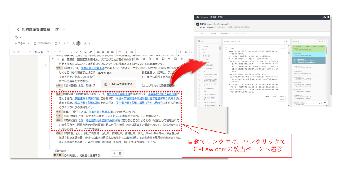Open the block comment speech bubble
This screenshot has width=341, height=179.
(163, 59)
